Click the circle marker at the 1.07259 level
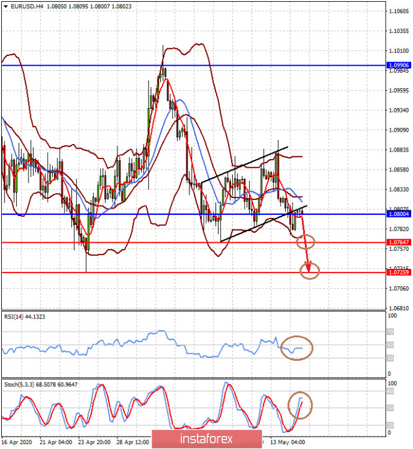Screen dimensions: 413x449 pos(310,271)
